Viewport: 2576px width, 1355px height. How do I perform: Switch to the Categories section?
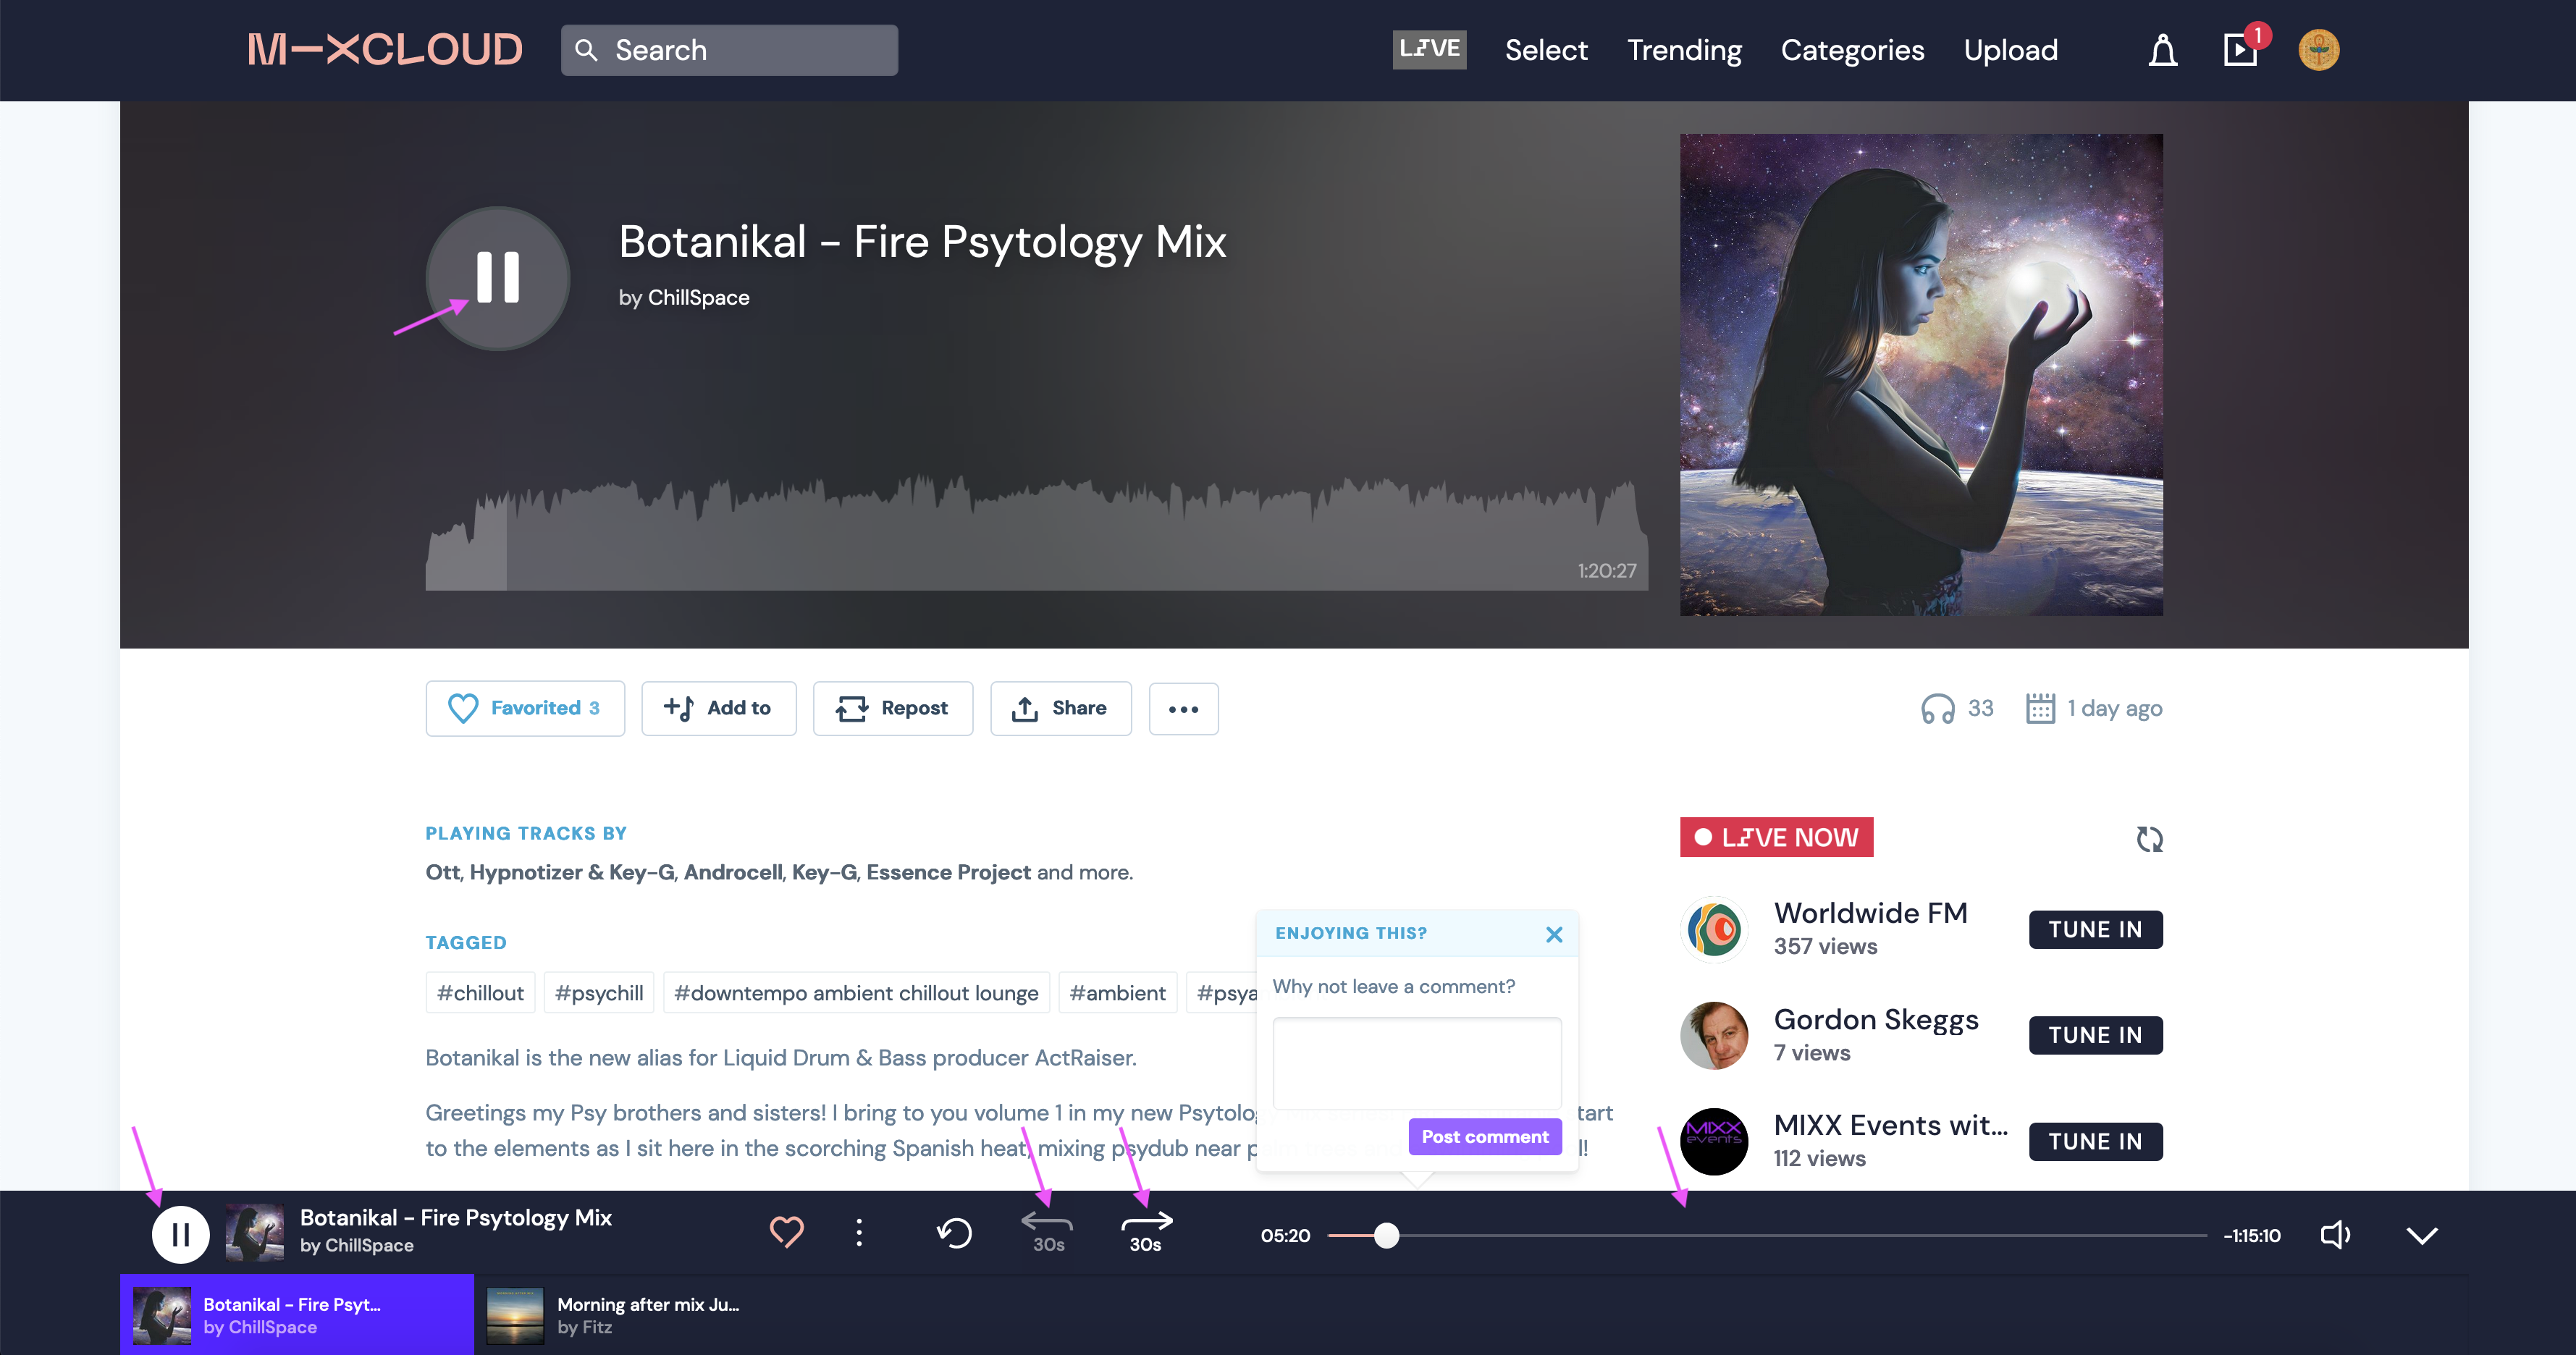(x=1852, y=50)
